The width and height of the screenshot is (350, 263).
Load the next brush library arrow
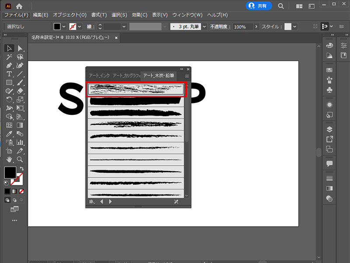coord(110,202)
